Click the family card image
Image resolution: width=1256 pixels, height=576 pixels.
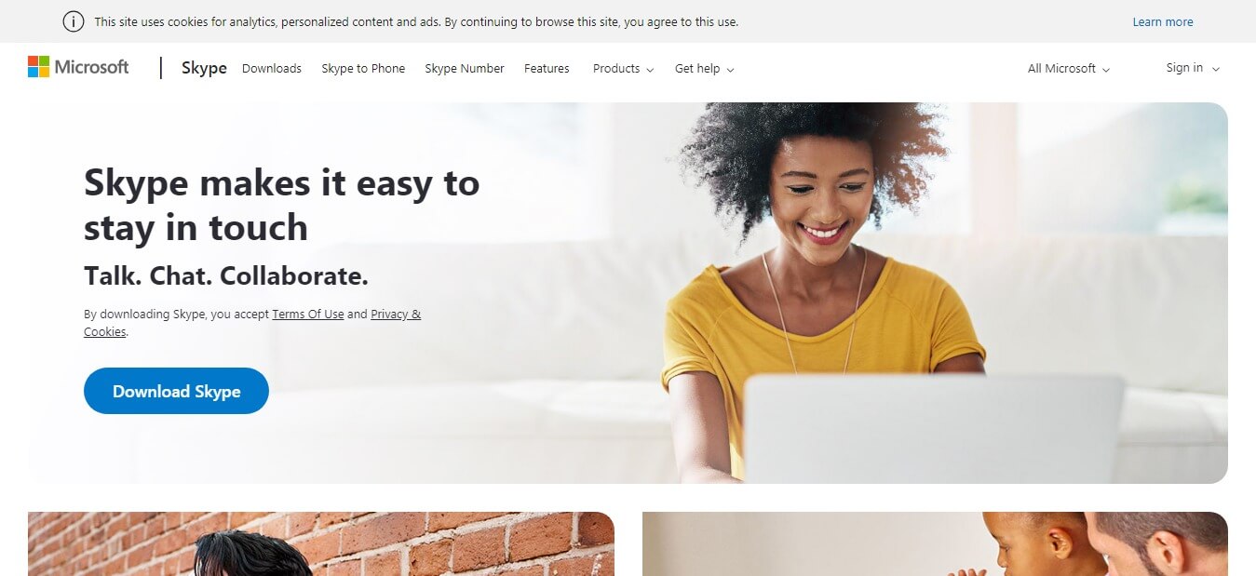click(x=935, y=543)
